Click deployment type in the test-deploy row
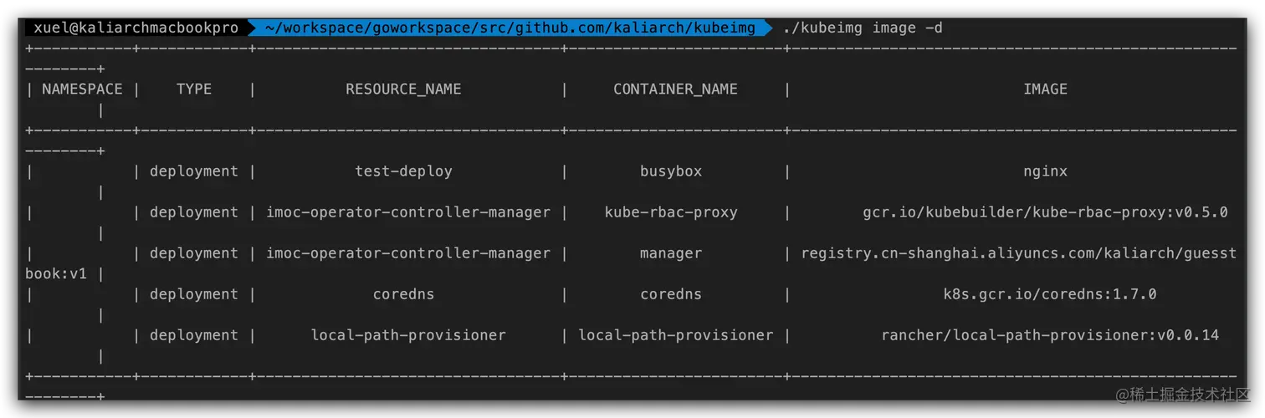 (194, 171)
